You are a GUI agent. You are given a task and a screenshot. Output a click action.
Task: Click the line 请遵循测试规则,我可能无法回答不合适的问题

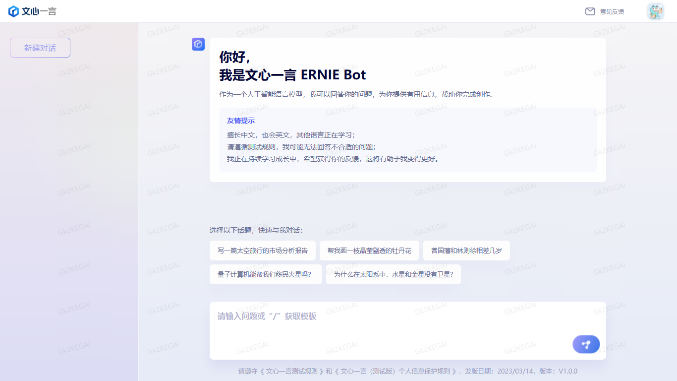coord(301,147)
